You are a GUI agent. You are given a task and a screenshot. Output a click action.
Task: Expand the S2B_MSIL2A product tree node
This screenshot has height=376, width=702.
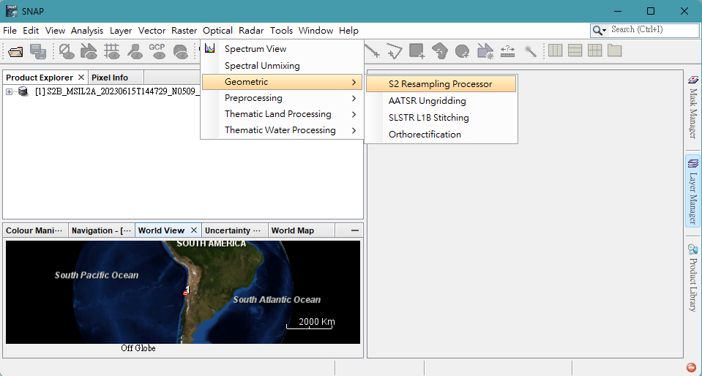tap(9, 91)
